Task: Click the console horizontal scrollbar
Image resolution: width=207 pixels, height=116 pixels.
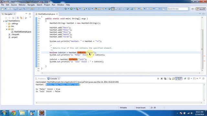Action: [x=119, y=103]
